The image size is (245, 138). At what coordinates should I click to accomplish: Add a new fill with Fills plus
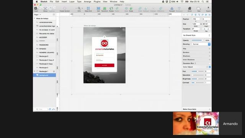click(x=209, y=49)
